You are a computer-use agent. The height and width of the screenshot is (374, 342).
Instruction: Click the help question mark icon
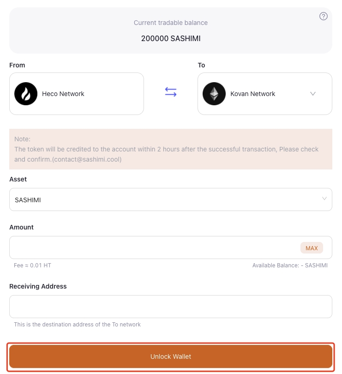click(x=324, y=16)
